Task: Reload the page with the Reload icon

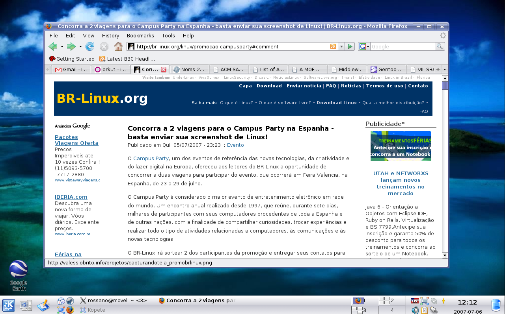Action: pos(90,46)
